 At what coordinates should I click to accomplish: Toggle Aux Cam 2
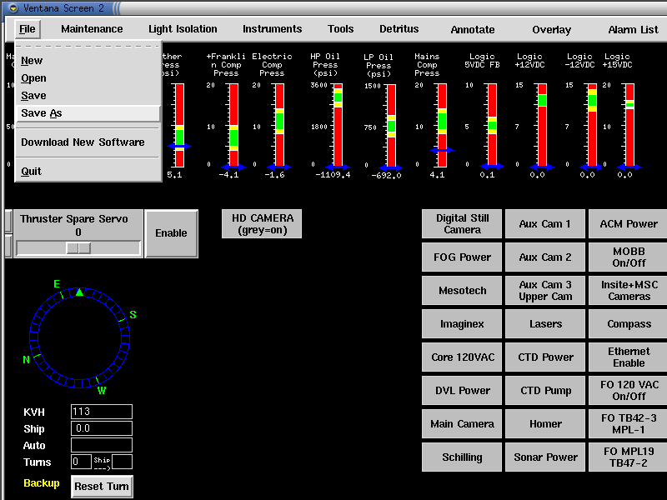(x=545, y=257)
